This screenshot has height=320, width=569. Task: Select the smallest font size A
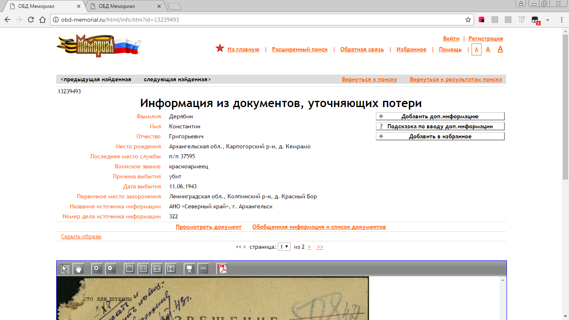coord(477,49)
